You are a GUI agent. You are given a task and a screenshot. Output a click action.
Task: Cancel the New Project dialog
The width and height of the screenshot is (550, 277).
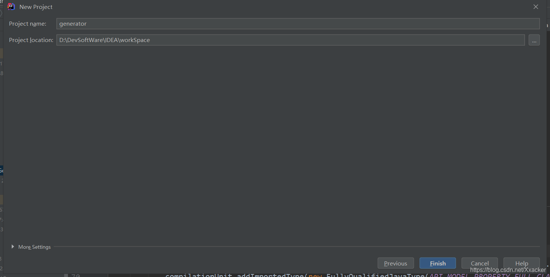pyautogui.click(x=480, y=263)
